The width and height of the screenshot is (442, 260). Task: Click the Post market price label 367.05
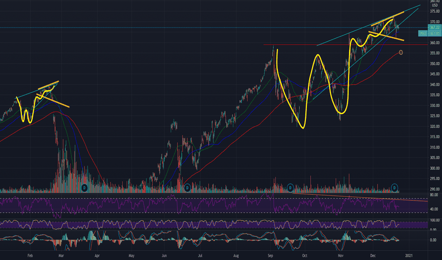coord(430,34)
